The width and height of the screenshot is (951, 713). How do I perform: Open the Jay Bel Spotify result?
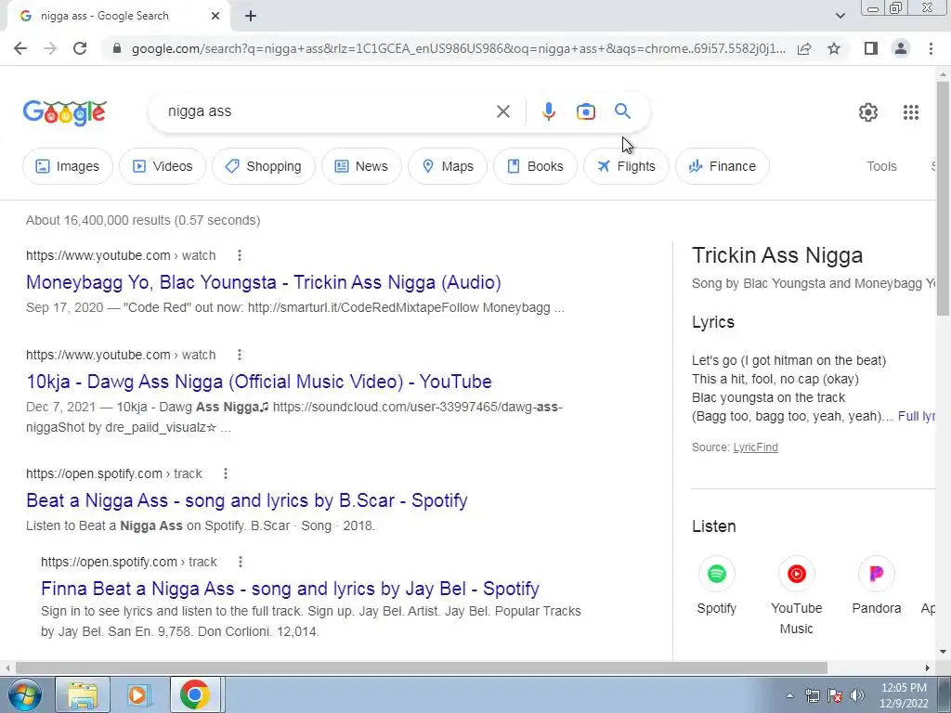290,589
